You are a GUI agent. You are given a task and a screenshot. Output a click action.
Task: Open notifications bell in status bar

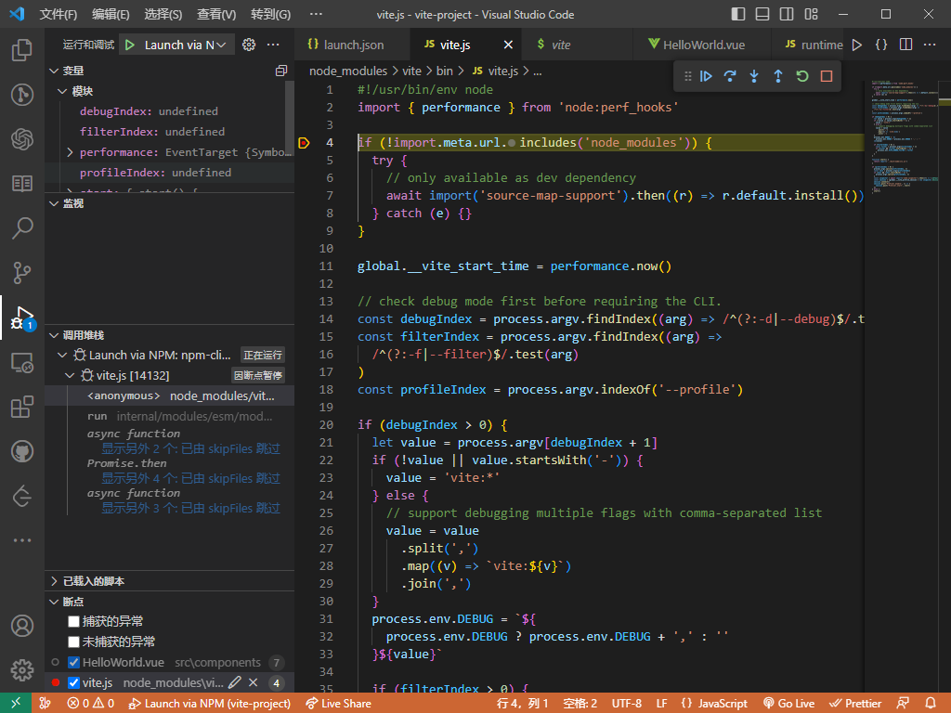coord(931,704)
